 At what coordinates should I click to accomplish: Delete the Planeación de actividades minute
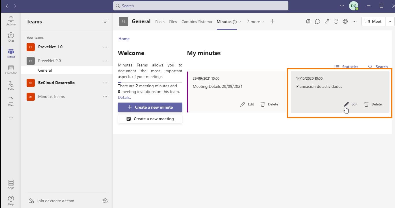373,104
